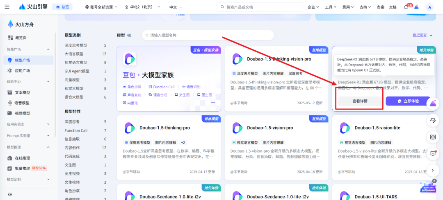Image resolution: width=443 pixels, height=200 pixels.
Task: Click the 查看详情 button
Action: [x=360, y=101]
